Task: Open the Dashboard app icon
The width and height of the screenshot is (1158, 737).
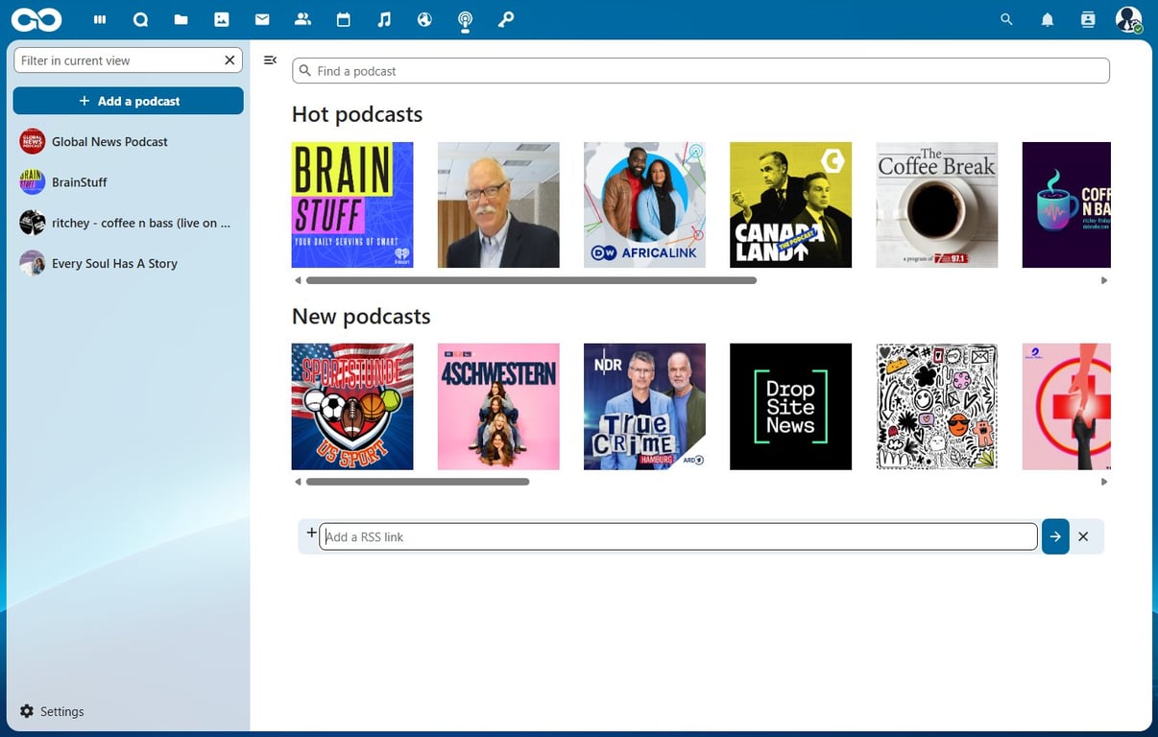Action: 100,19
